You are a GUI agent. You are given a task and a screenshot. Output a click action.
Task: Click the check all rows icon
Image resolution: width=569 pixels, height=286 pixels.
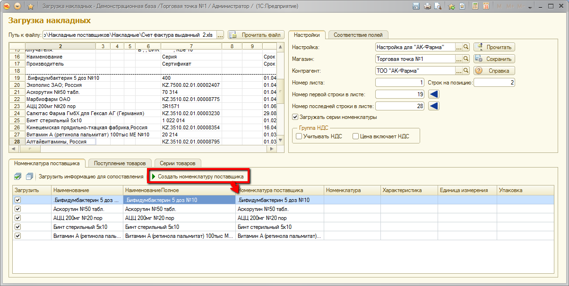pos(17,177)
